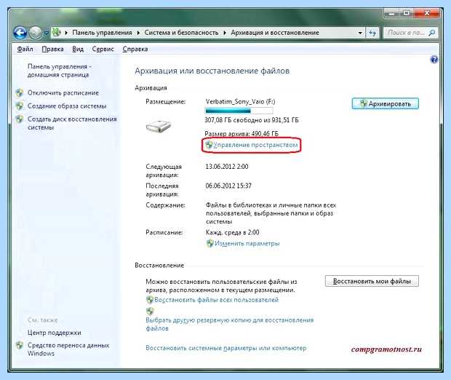Image resolution: width=451 pixels, height=380 pixels.
Task: Expand arrow after Панель управления breadcrumb
Action: 138,33
